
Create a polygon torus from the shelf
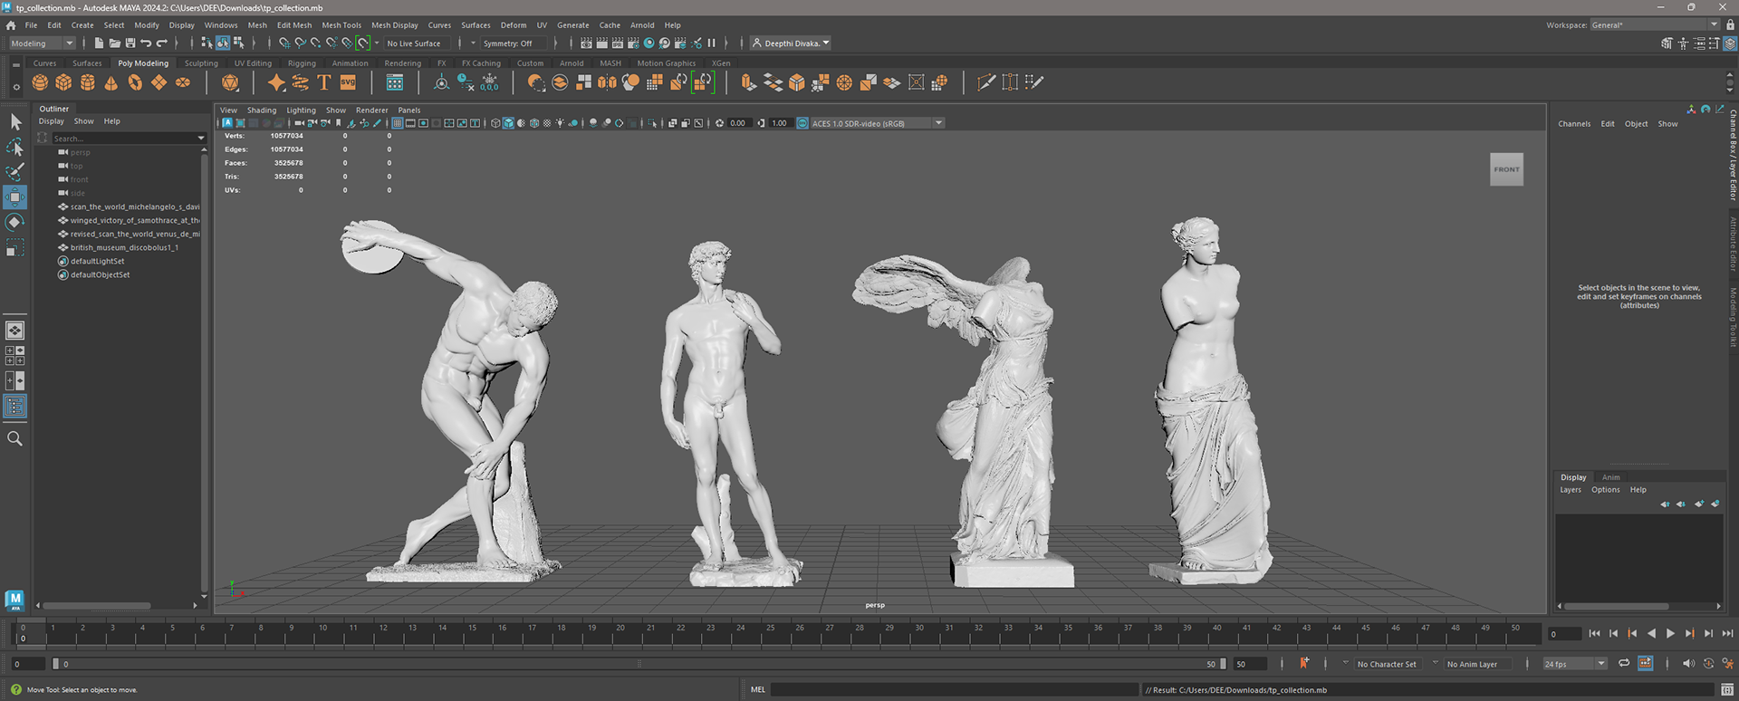(135, 82)
